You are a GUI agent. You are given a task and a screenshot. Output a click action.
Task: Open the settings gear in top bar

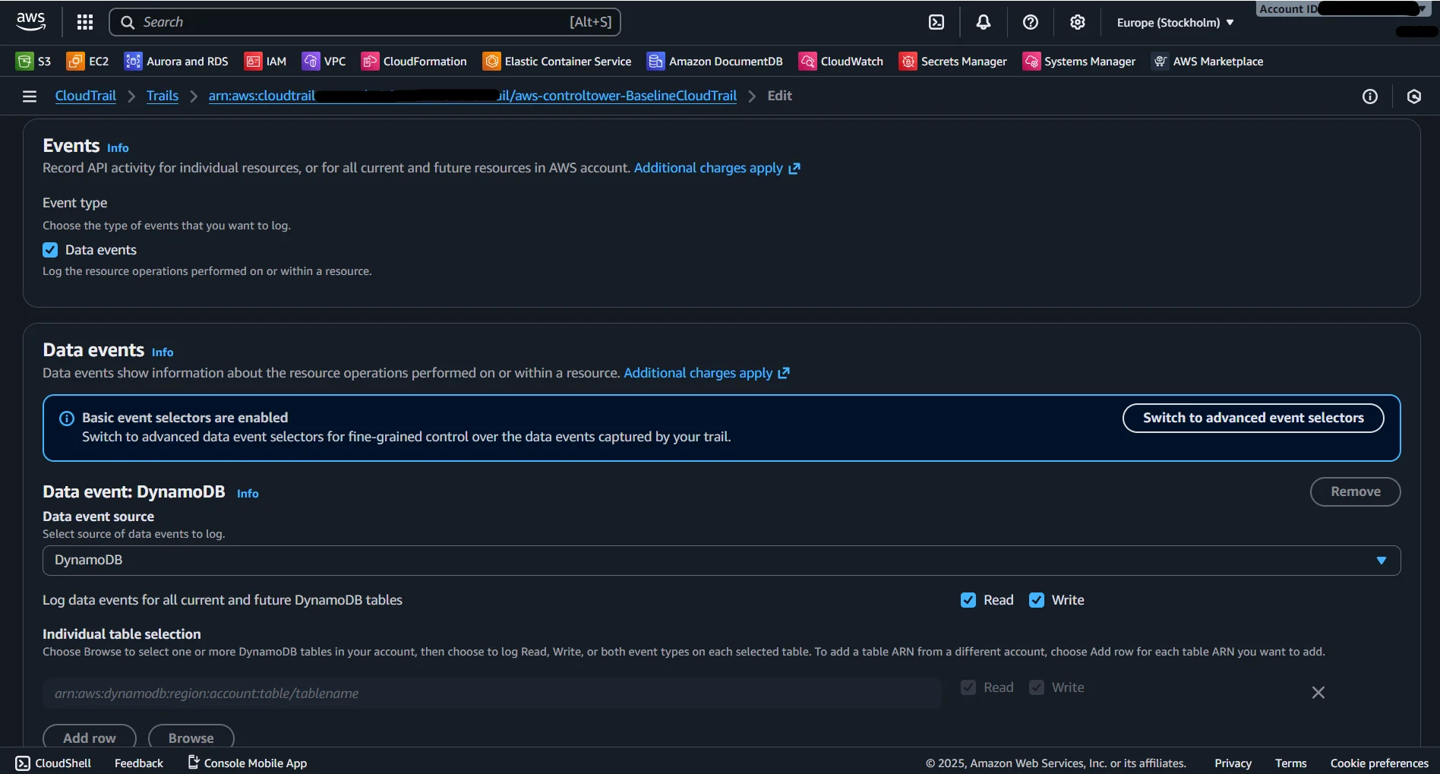tap(1077, 22)
